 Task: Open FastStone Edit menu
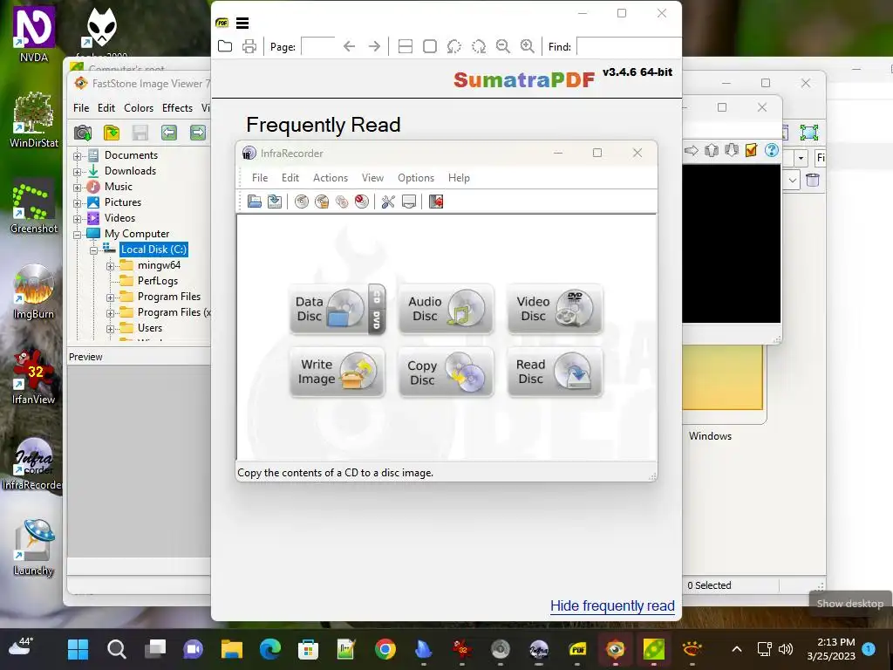(106, 107)
